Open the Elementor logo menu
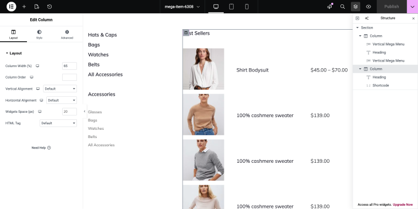The width and height of the screenshot is (418, 209). pyautogui.click(x=11, y=7)
